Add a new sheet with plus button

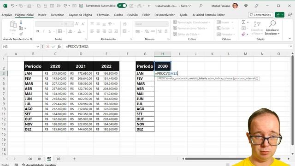coord(74,159)
